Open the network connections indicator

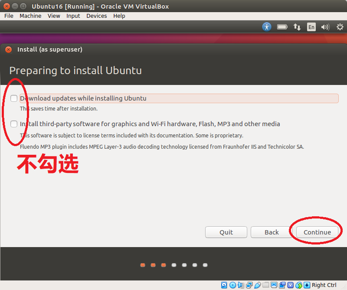coord(297,27)
